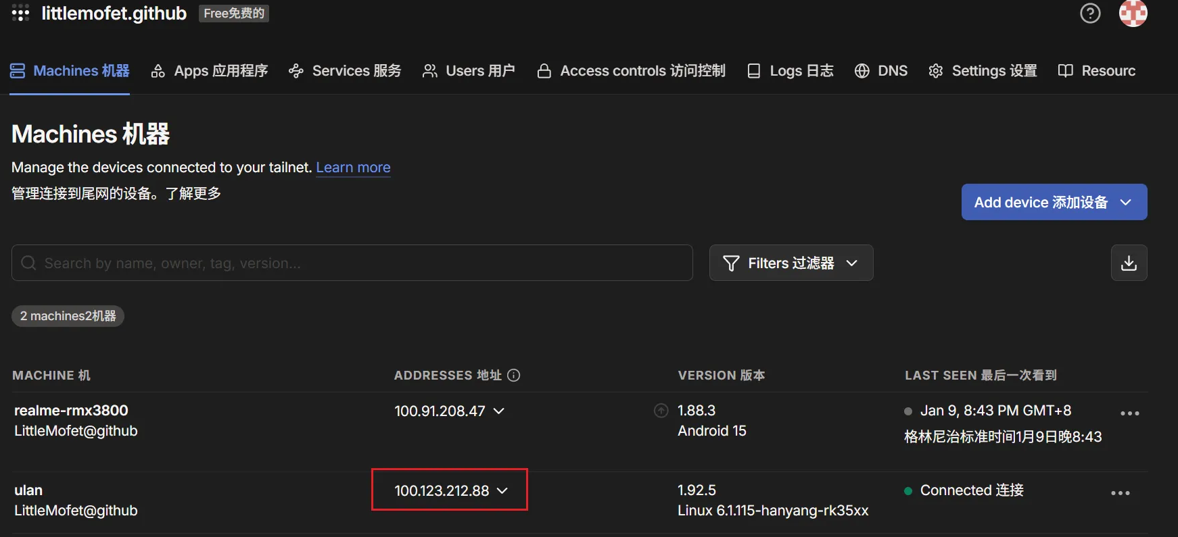The image size is (1178, 537).
Task: Open the Settings tab
Action: 983,71
